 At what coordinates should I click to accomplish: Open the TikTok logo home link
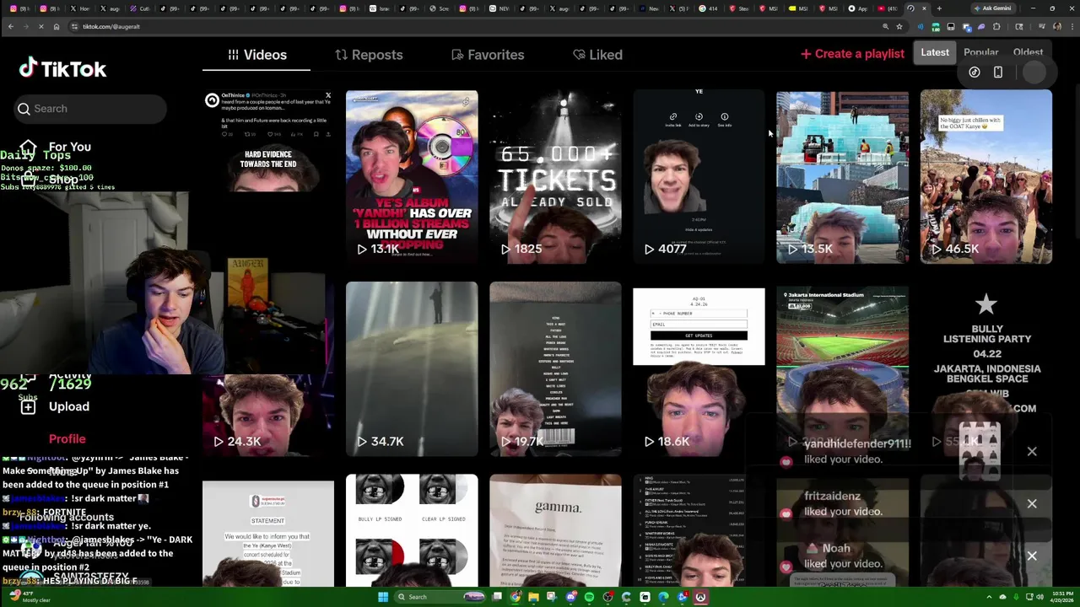pyautogui.click(x=62, y=68)
